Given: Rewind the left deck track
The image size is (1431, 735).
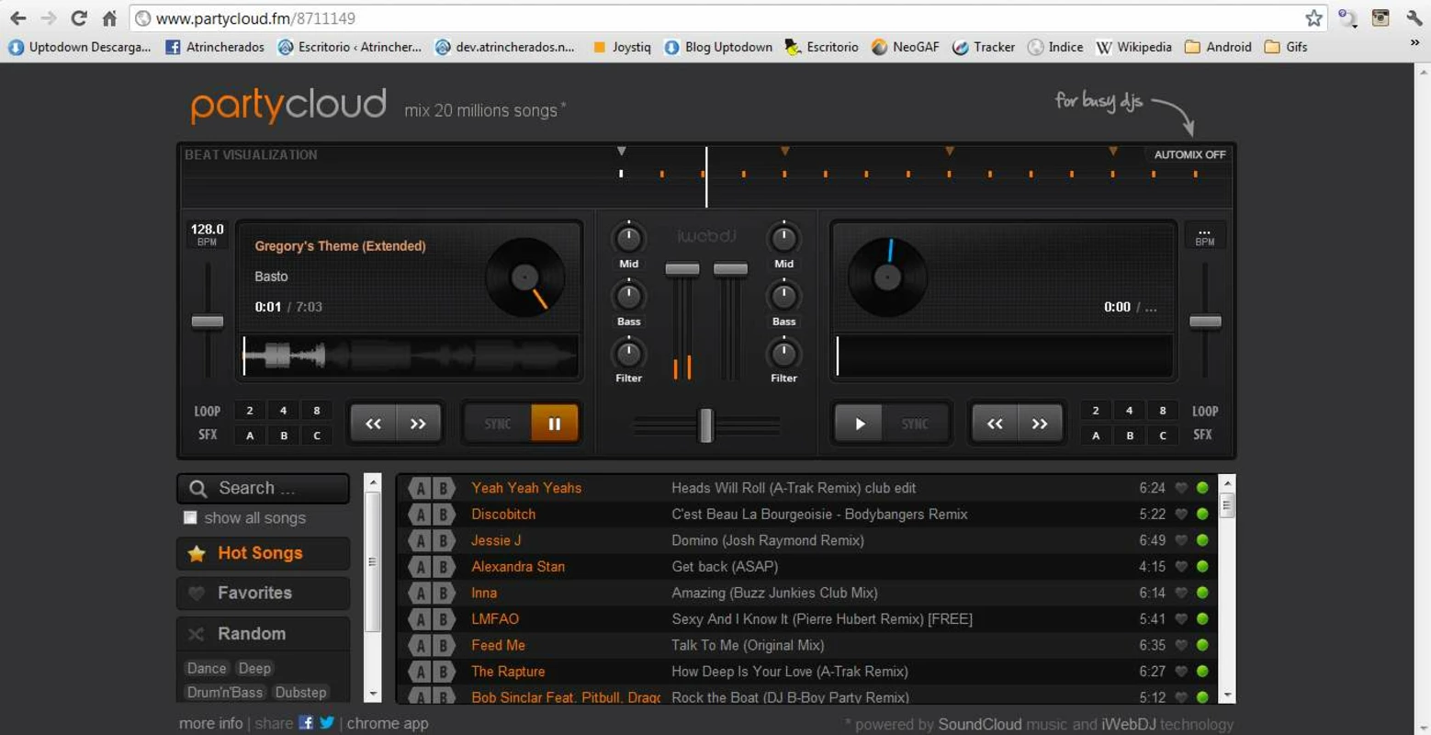Looking at the screenshot, I should pos(373,424).
